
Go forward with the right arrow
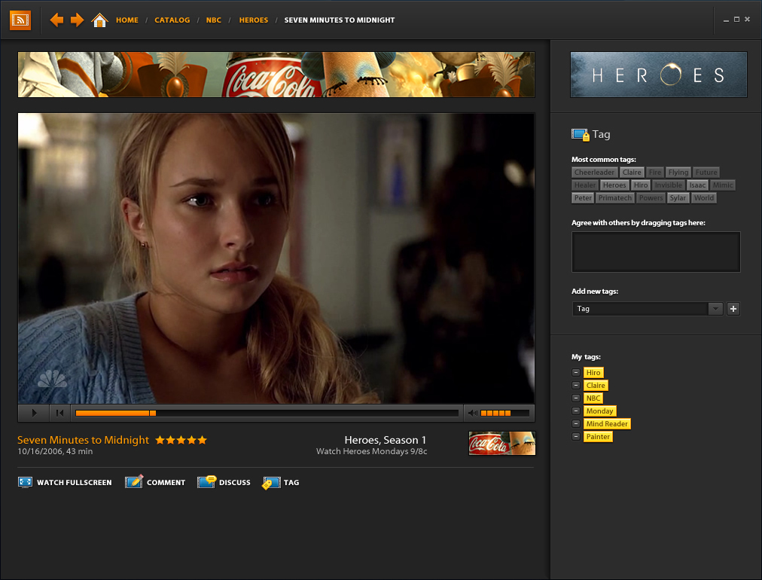point(77,20)
